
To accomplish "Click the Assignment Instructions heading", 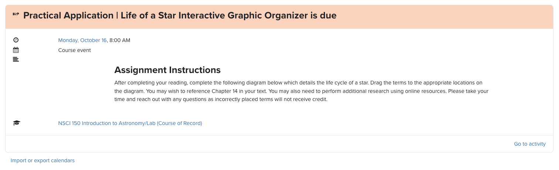I will coord(167,70).
